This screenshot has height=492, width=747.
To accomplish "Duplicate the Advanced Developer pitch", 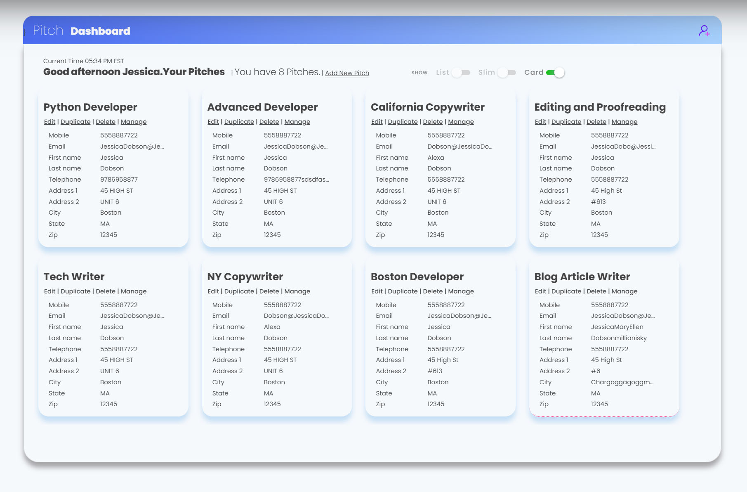I will [x=239, y=122].
